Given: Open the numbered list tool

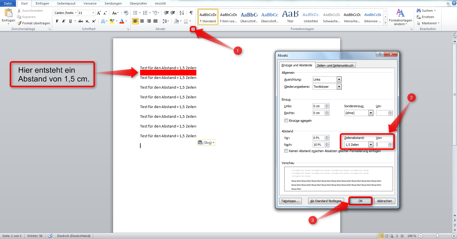Looking at the screenshot, I should (x=145, y=13).
